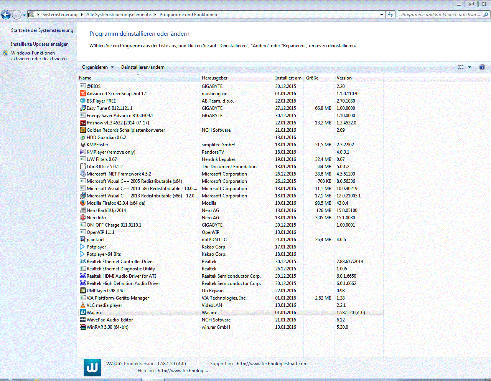The height and width of the screenshot is (381, 491).
Task: Click the Nero Info icon
Action: click(82, 217)
